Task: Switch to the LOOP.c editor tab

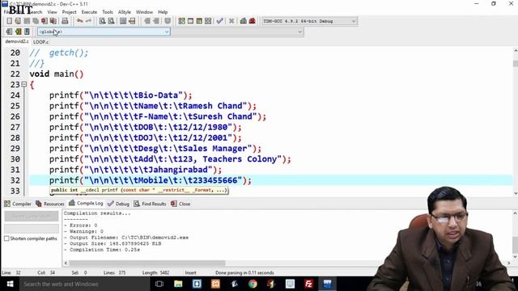Action: [x=40, y=42]
